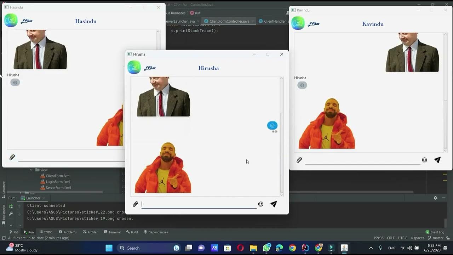The height and width of the screenshot is (255, 453).
Task: Click the message input field in the Kavindu window
Action: click(x=363, y=160)
